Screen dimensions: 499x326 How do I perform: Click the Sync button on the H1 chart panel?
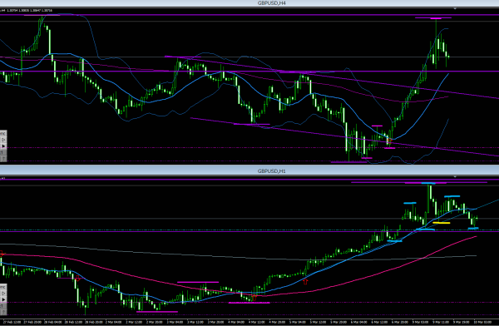click(3, 288)
